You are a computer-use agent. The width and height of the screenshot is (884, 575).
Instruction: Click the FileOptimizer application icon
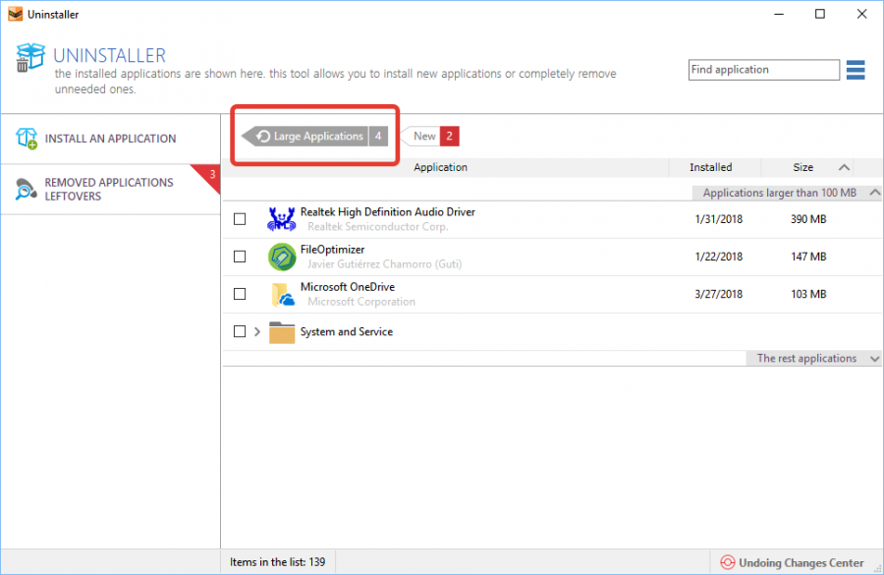tap(282, 256)
